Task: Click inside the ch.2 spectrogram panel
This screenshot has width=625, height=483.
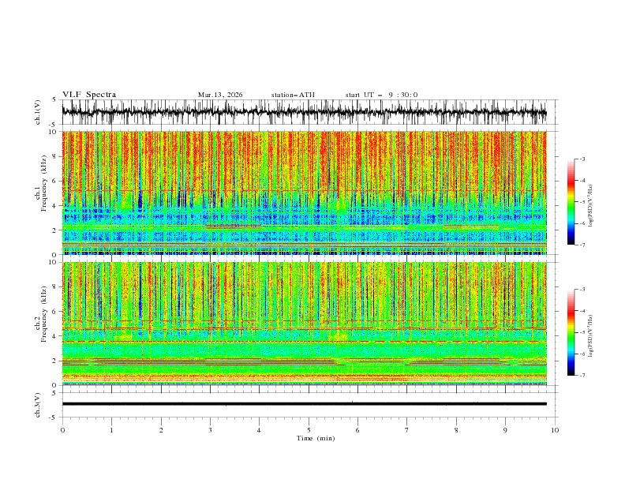Action: coord(304,324)
